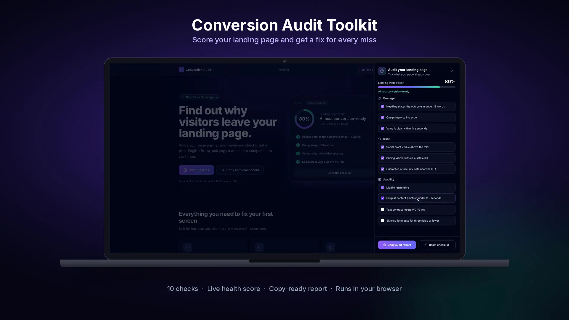Untick Social proof visible above the fold

point(383,147)
